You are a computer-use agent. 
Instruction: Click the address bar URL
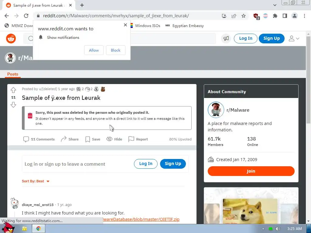(116, 16)
